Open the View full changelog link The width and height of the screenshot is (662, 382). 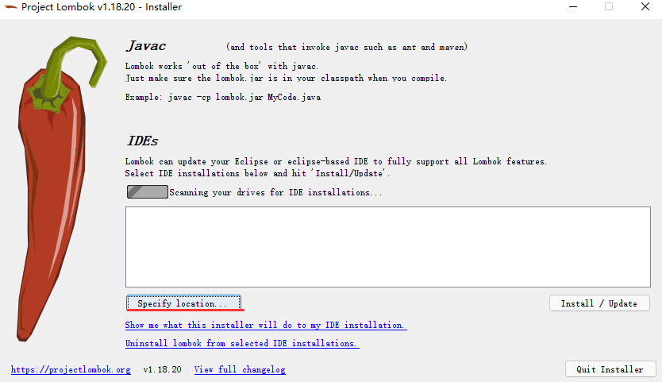(240, 369)
